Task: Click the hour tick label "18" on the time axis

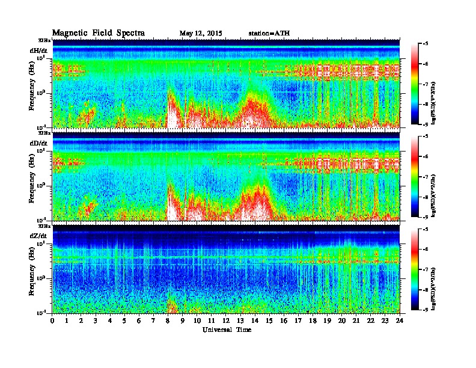Action: [x=313, y=320]
